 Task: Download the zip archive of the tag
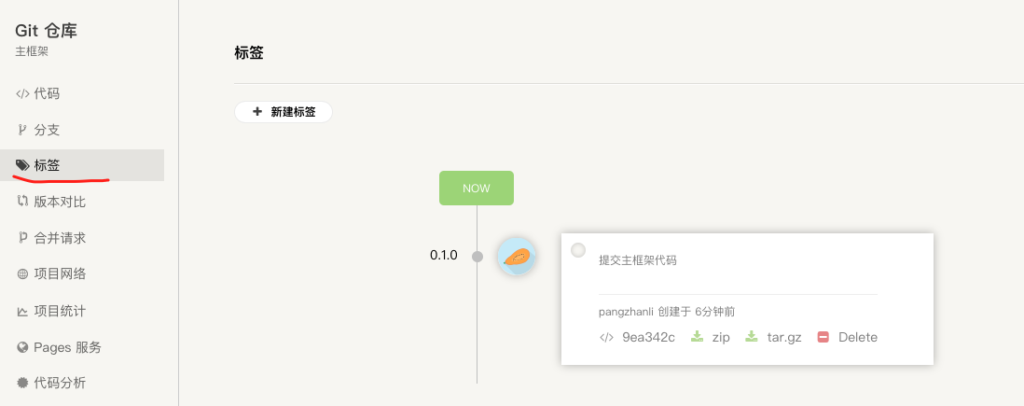(x=711, y=337)
